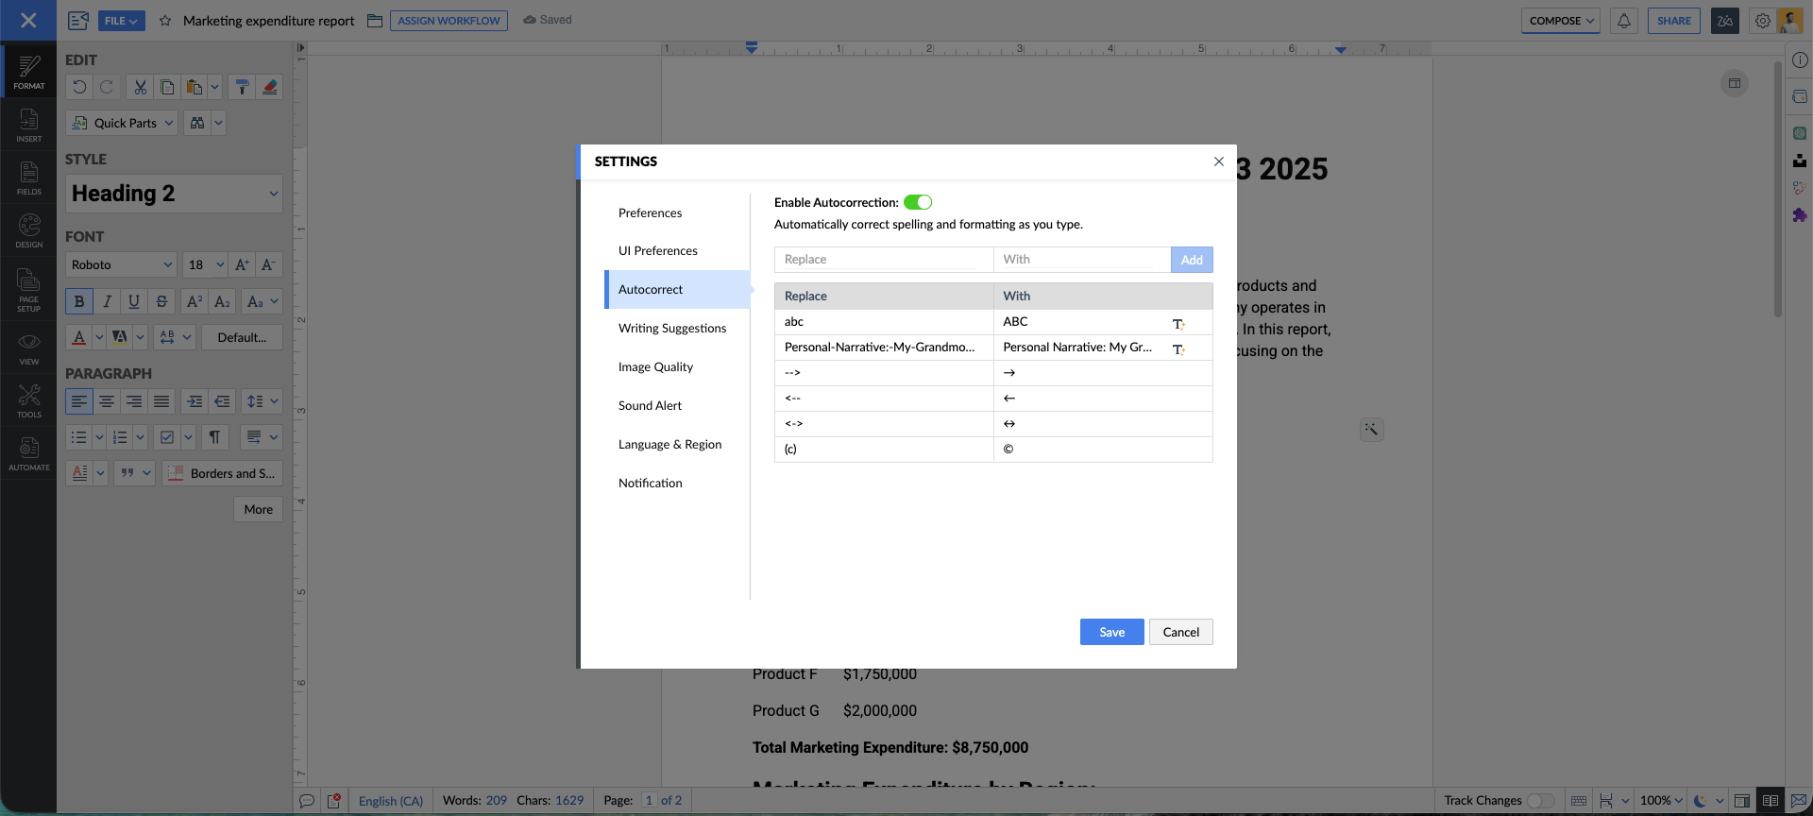Toggle the Enable Autocorrection switch
1813x816 pixels.
(917, 202)
